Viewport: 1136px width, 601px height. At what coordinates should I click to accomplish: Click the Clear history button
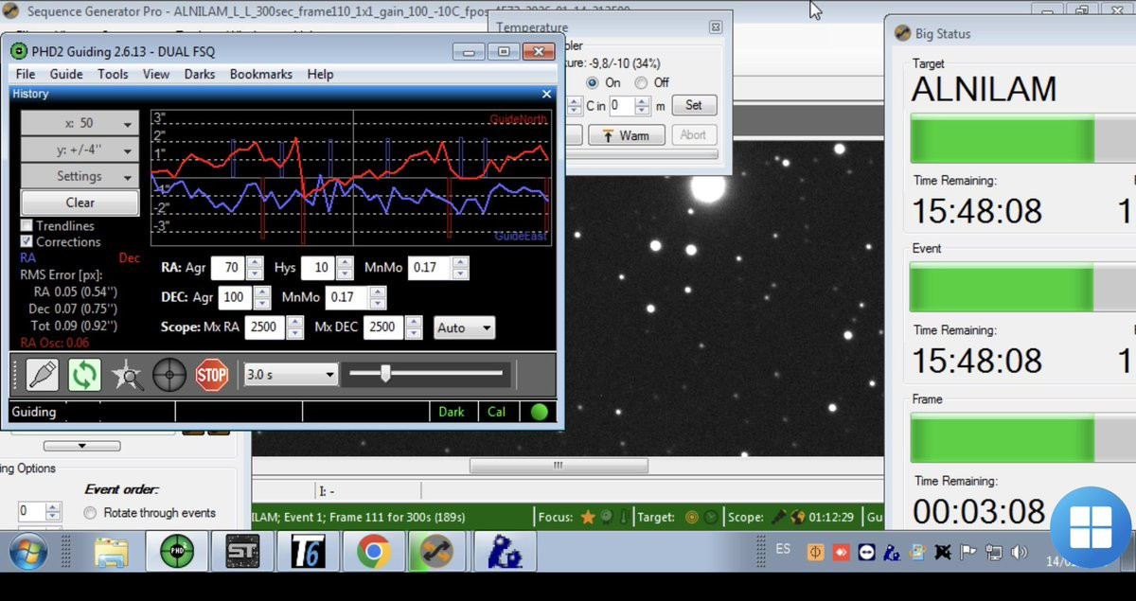80,203
